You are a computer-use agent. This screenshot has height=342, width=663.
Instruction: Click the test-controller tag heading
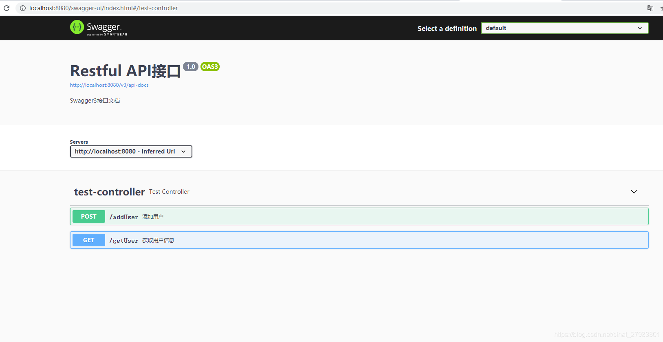[110, 192]
